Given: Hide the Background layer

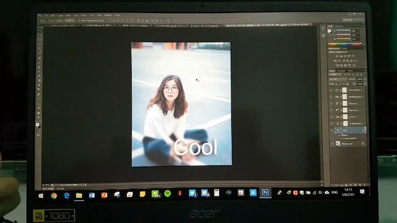Looking at the screenshot, I should (x=332, y=144).
